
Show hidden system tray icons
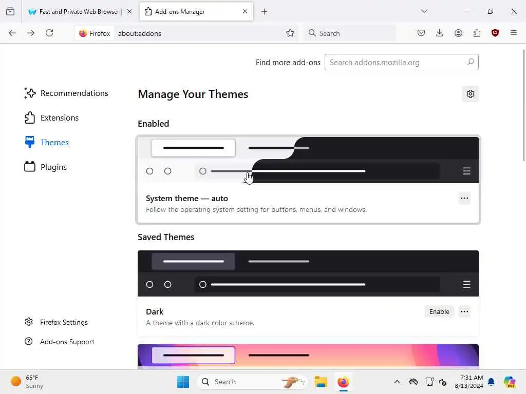tap(397, 382)
